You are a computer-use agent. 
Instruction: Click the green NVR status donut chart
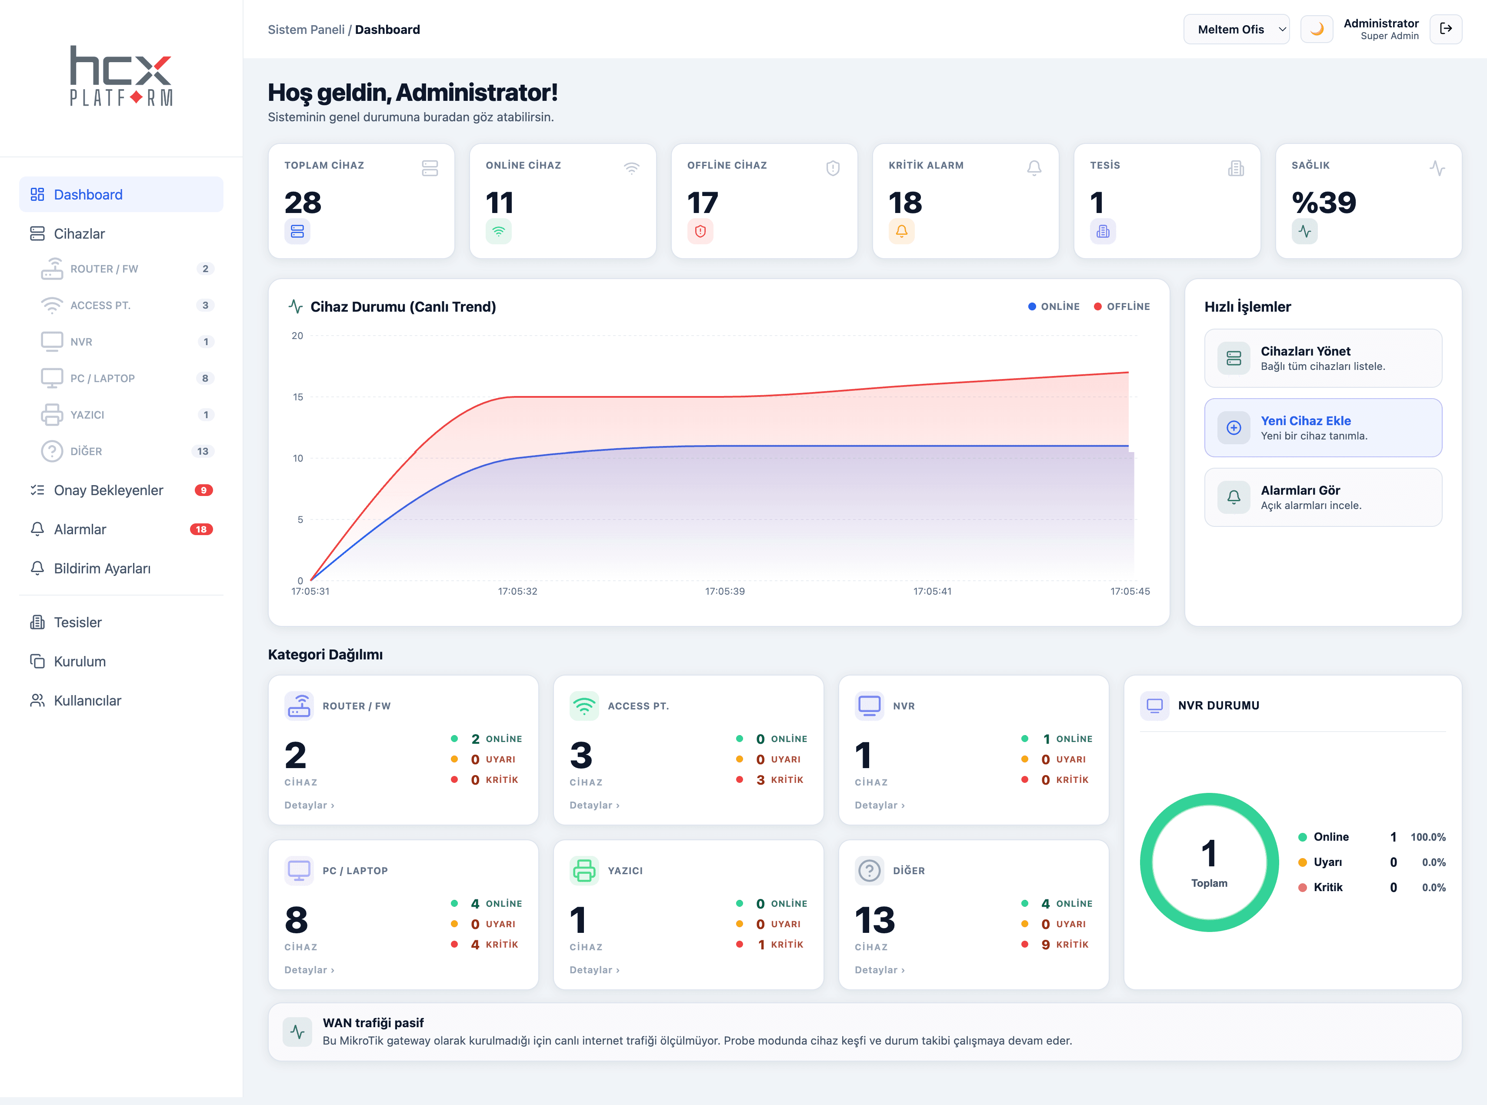coord(1210,863)
